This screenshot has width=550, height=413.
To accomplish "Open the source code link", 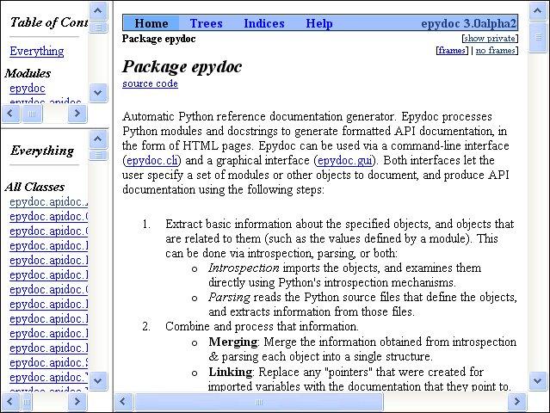I will [x=150, y=83].
